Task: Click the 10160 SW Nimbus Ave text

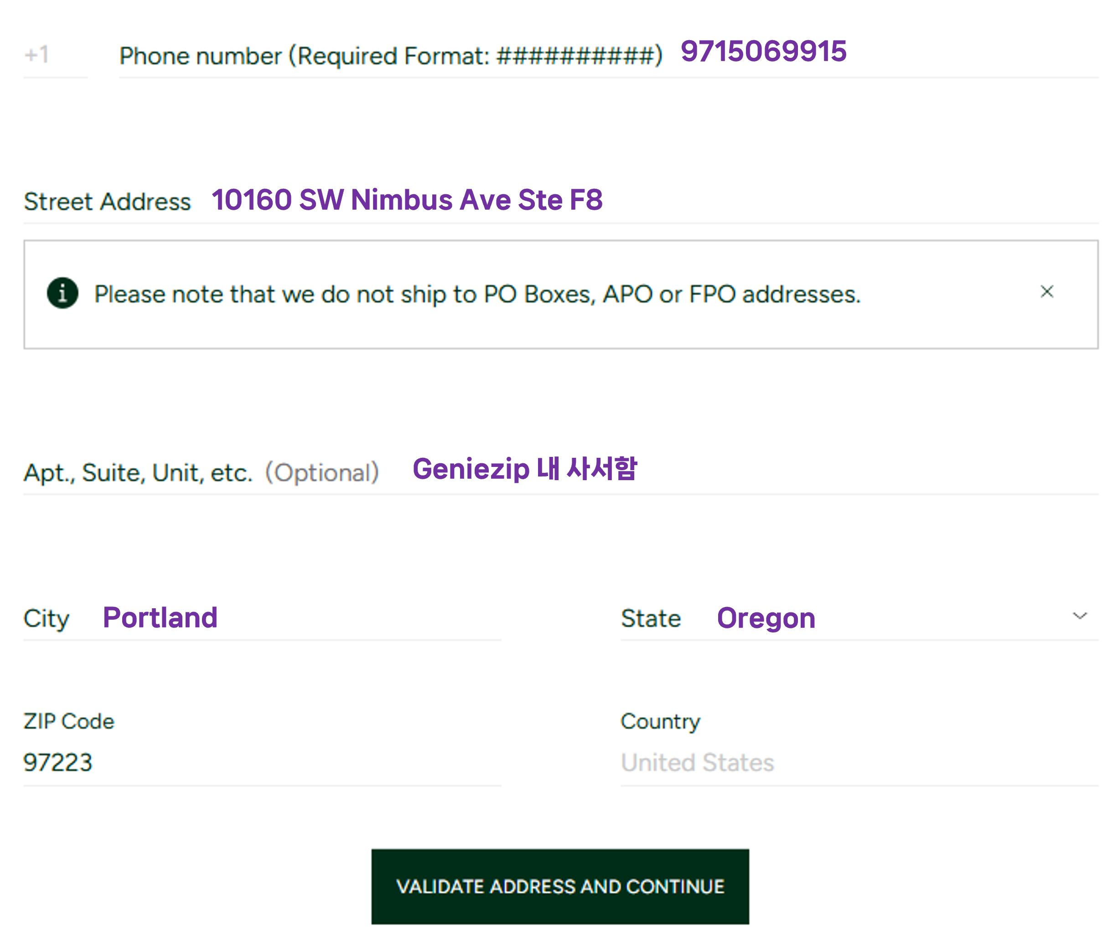Action: click(x=407, y=200)
